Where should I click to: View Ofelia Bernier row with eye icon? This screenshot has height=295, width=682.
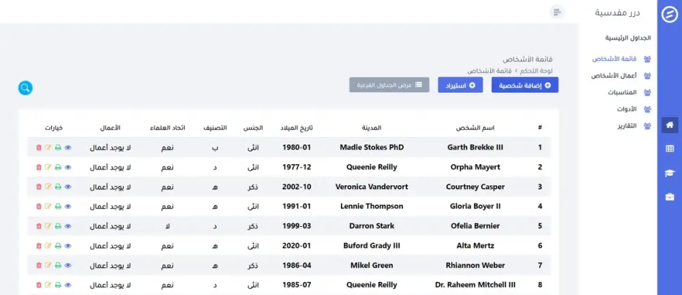tap(68, 226)
